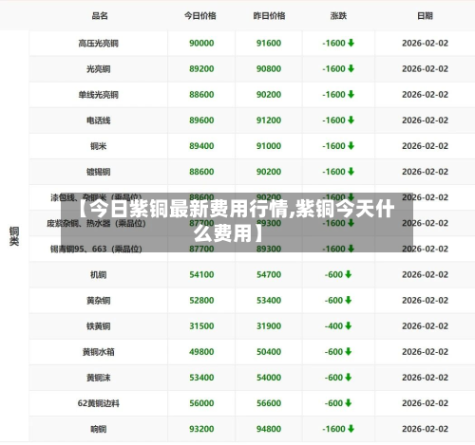This screenshot has height=445, width=475.
Task: Click today's price 56000
Action: pos(201,403)
